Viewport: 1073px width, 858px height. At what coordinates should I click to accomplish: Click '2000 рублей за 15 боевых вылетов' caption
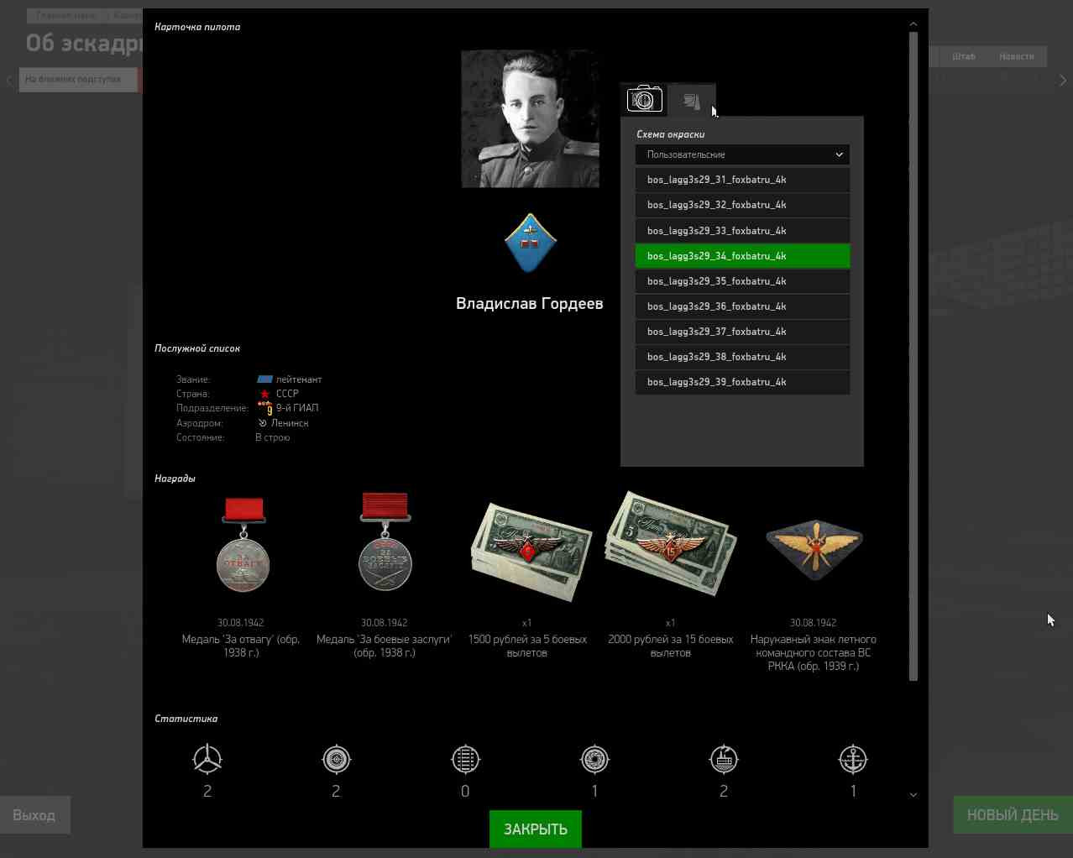click(671, 646)
